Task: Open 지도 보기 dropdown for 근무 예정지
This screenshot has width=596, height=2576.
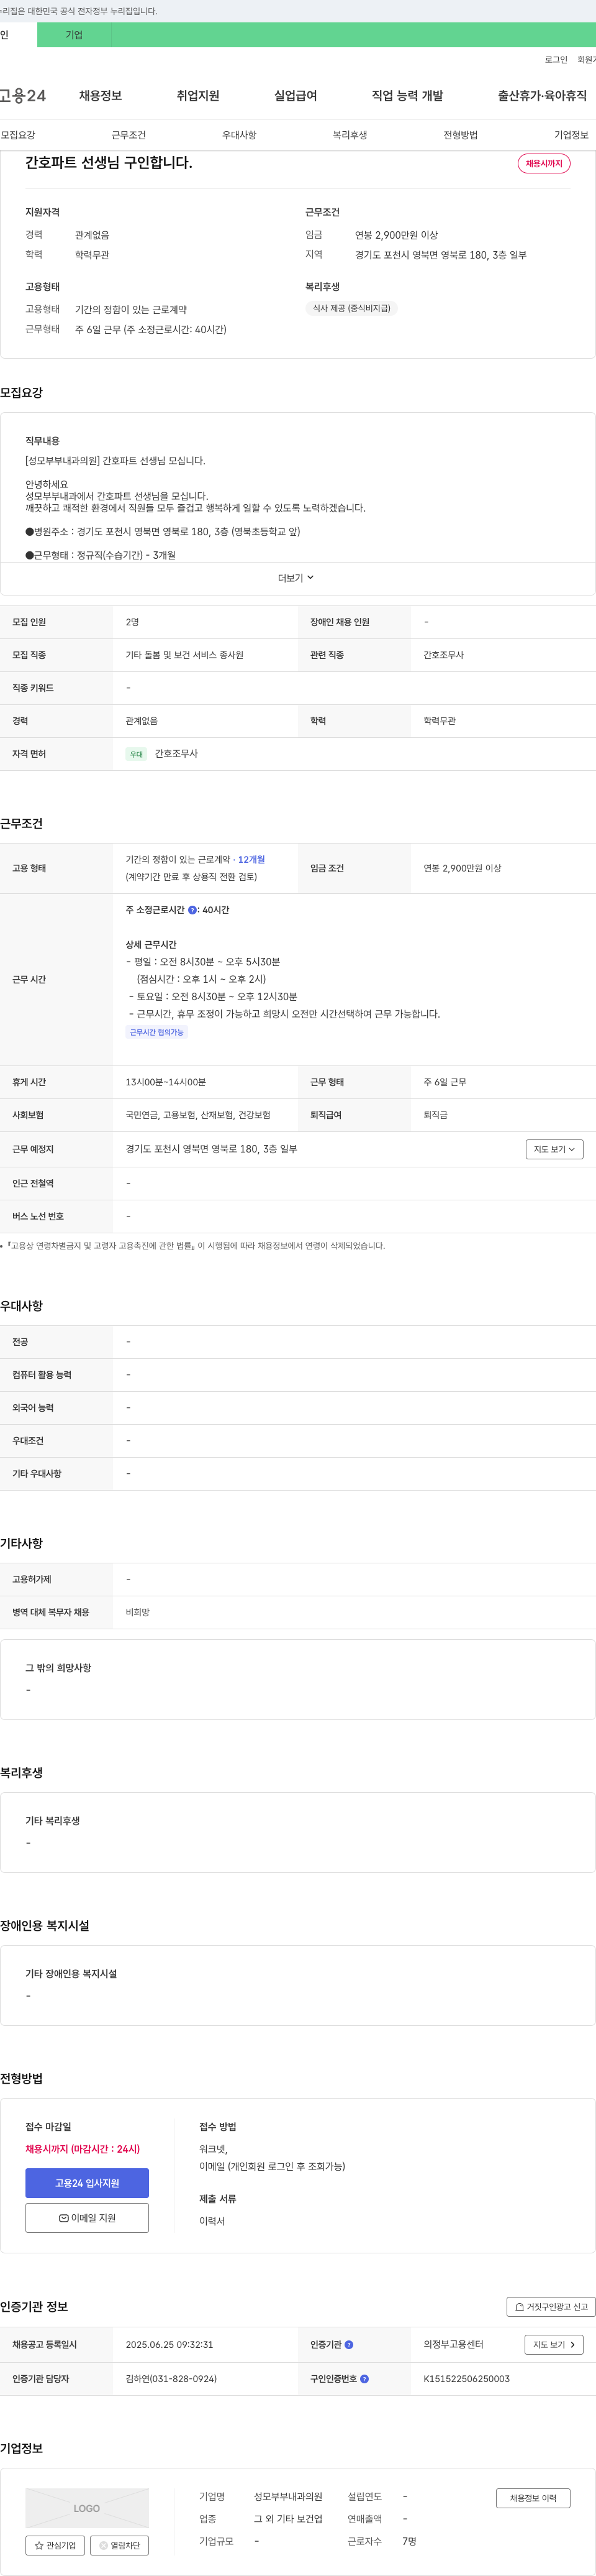Action: pos(554,1149)
